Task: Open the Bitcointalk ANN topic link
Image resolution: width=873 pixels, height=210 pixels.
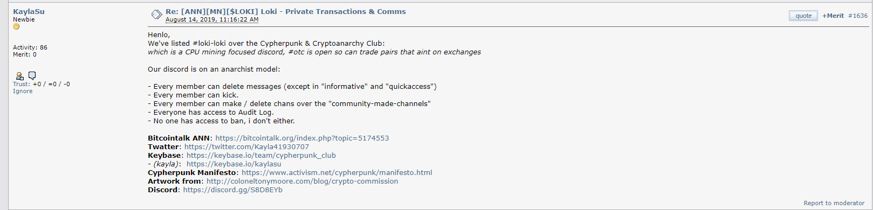Action: click(302, 138)
